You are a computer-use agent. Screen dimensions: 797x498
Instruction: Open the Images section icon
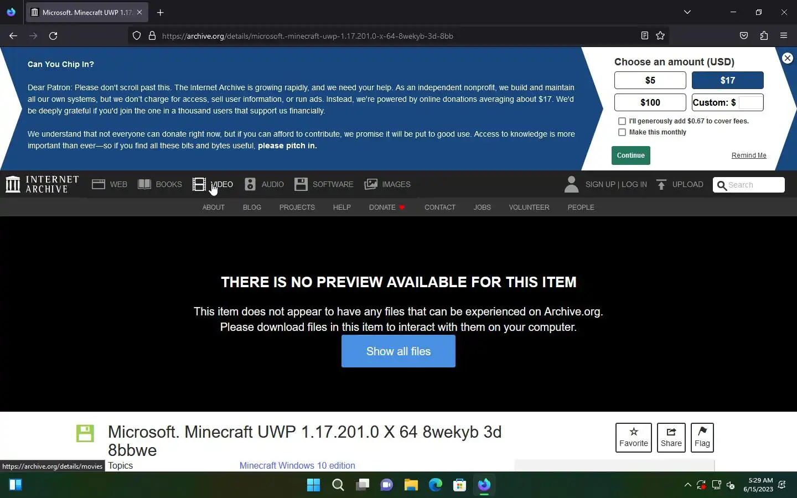pyautogui.click(x=371, y=184)
